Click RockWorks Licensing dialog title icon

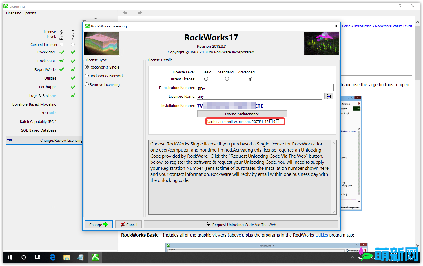[87, 26]
